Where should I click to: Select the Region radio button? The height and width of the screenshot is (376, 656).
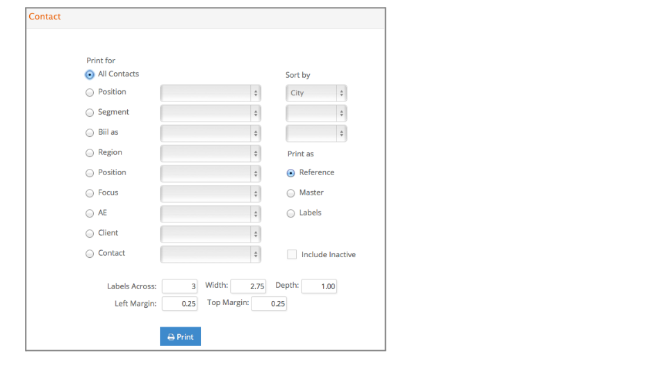[x=90, y=153]
